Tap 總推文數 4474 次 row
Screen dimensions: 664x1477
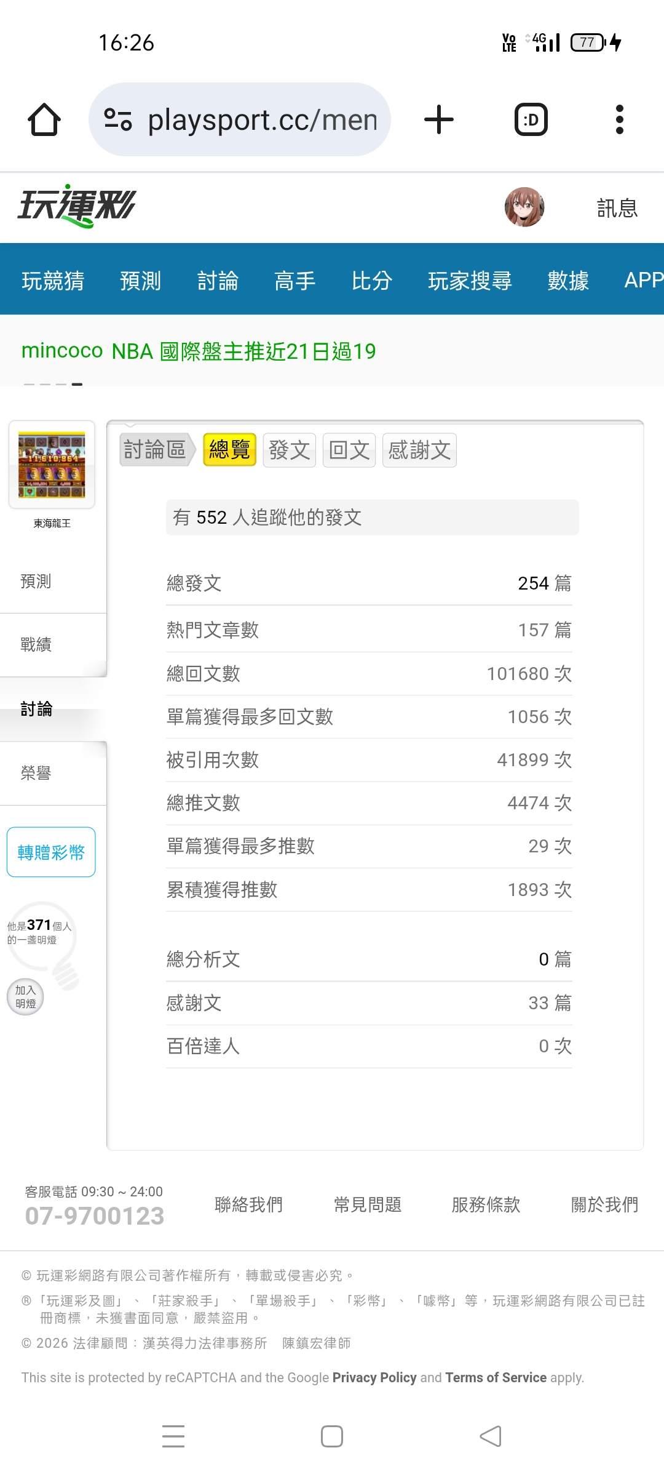[x=369, y=803]
